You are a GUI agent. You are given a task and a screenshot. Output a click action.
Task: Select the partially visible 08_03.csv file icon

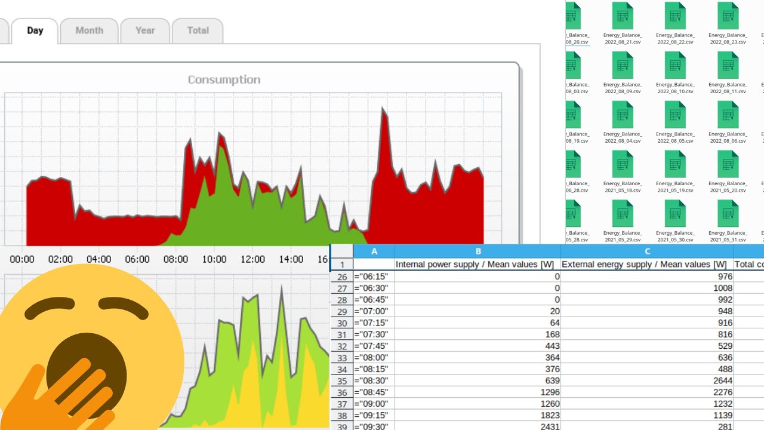tap(573, 65)
